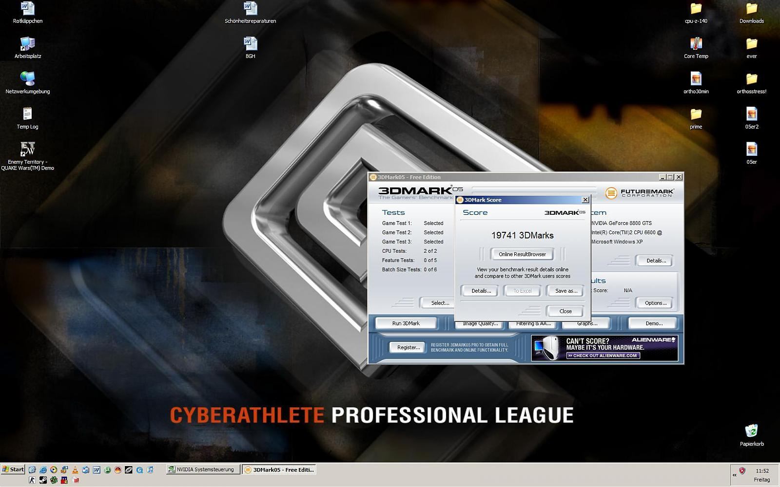
Task: Open the Options button in results section
Action: (656, 303)
